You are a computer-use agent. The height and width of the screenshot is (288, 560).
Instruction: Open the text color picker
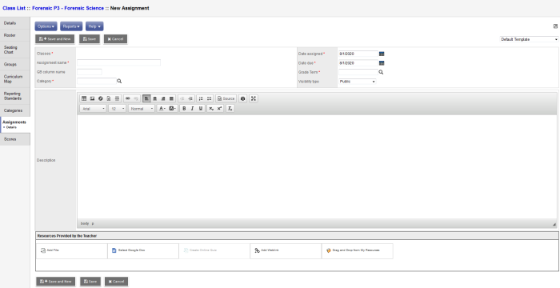(162, 109)
